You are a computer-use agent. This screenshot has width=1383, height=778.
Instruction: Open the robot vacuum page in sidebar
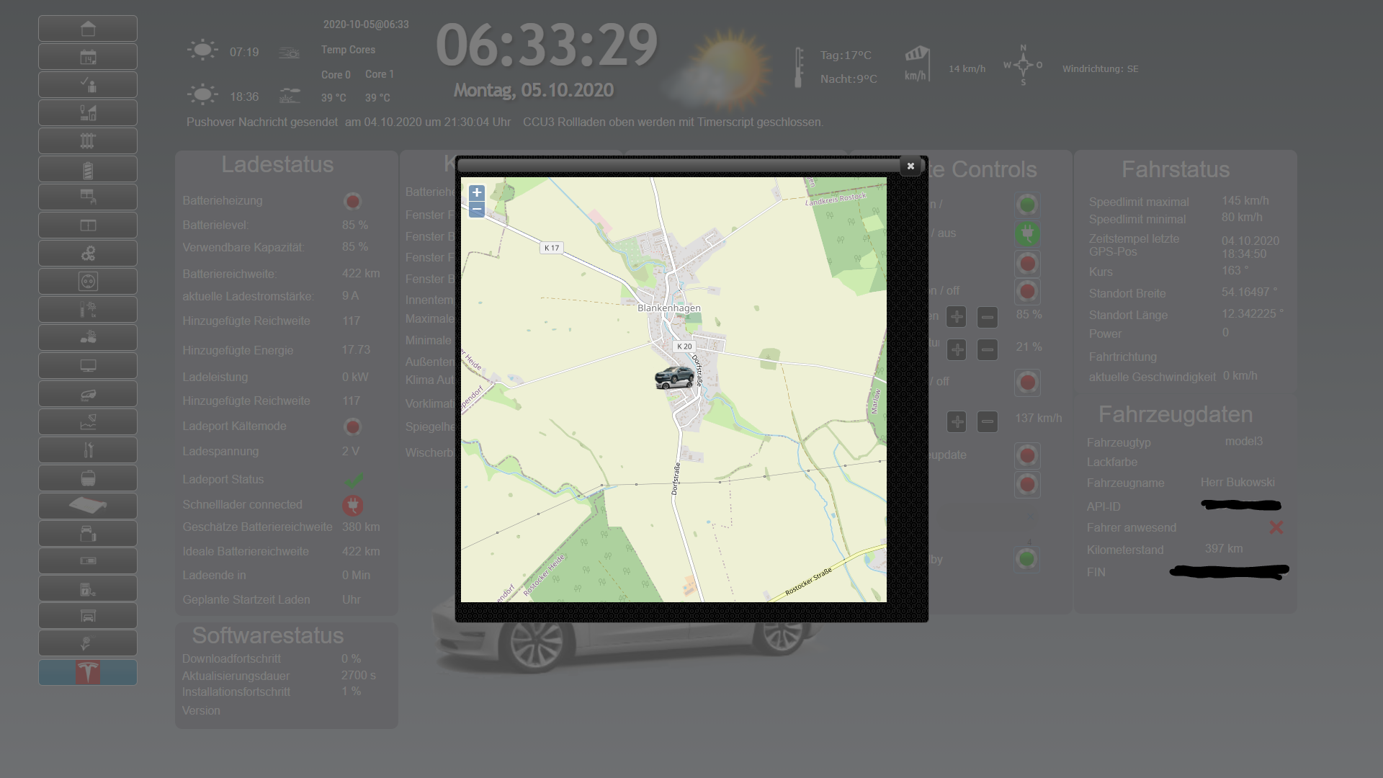(88, 478)
